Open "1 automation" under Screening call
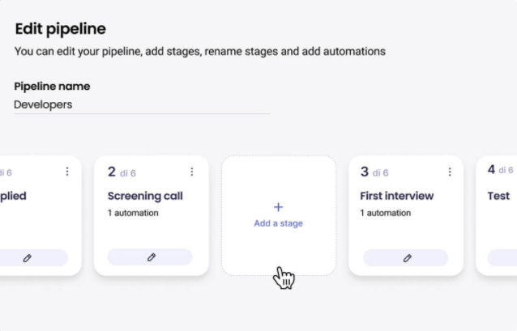Viewport: 517px width, 331px height. 133,213
